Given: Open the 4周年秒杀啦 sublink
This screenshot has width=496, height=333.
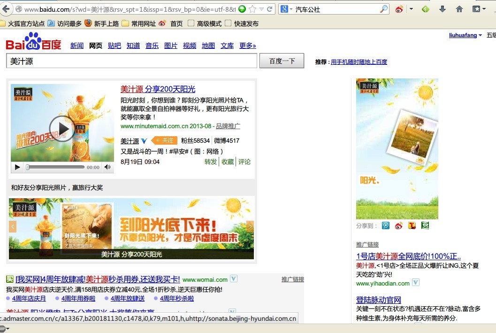Looking at the screenshot, I should (177, 299).
